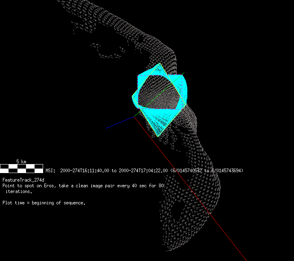Click the 'FeatureTrack_274d' sequence name
This screenshot has width=294, height=261.
tap(23, 180)
